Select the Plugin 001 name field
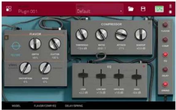This screenshot has width=176, height=110. click(28, 11)
